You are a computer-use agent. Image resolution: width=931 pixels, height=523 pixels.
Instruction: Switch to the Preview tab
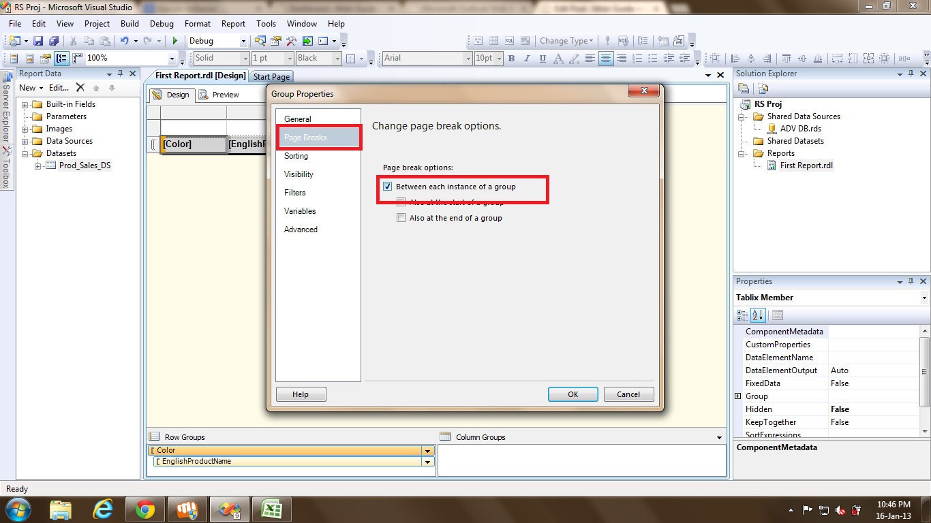point(219,95)
